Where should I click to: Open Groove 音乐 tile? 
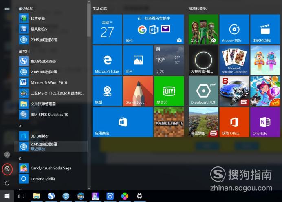pos(234,29)
